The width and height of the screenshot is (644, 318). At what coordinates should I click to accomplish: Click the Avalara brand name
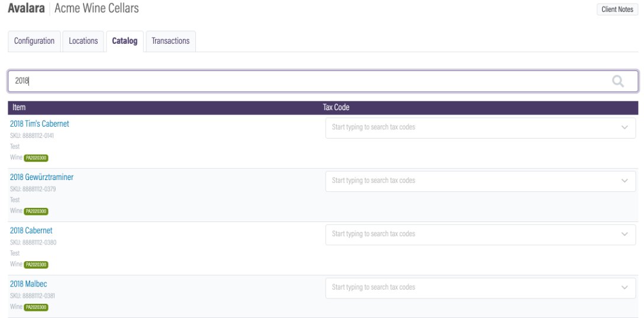click(x=26, y=8)
